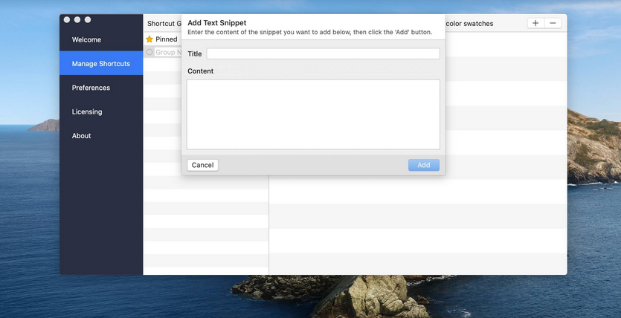Image resolution: width=621 pixels, height=318 pixels.
Task: Select the Pinned group star icon
Action: click(x=149, y=39)
